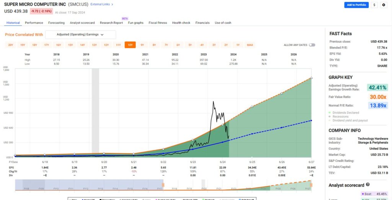Click the Beat: 45.45% scorecard badge
392x200 pixels.
click(x=374, y=194)
